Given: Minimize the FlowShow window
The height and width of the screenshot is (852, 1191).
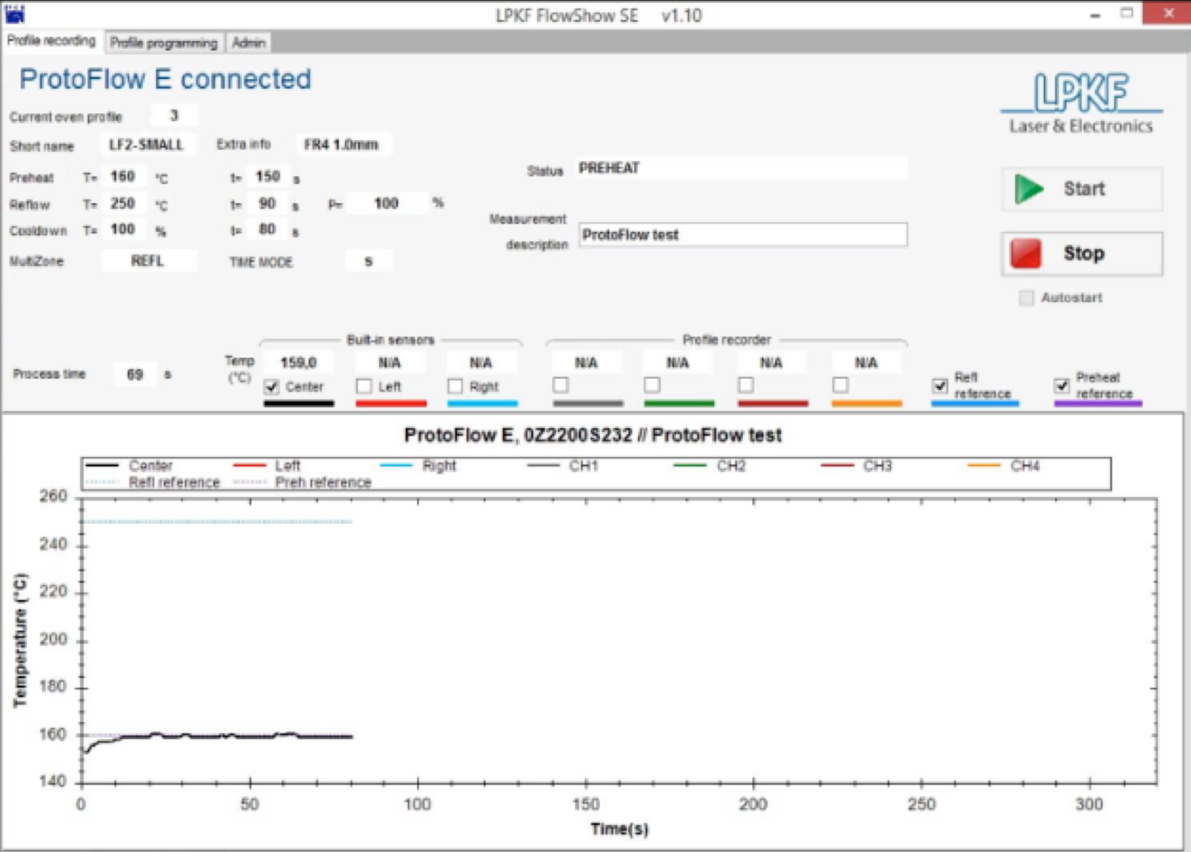Looking at the screenshot, I should tap(1095, 14).
